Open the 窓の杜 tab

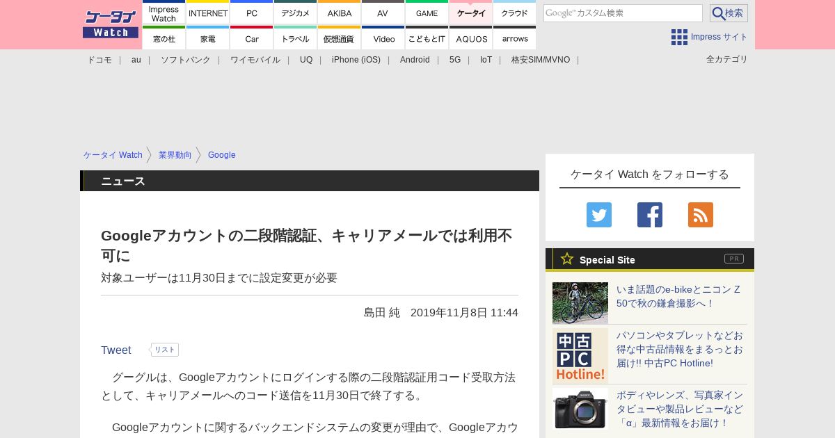click(x=164, y=38)
